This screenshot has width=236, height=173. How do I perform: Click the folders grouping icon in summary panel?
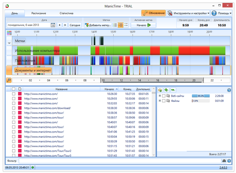click(160, 90)
